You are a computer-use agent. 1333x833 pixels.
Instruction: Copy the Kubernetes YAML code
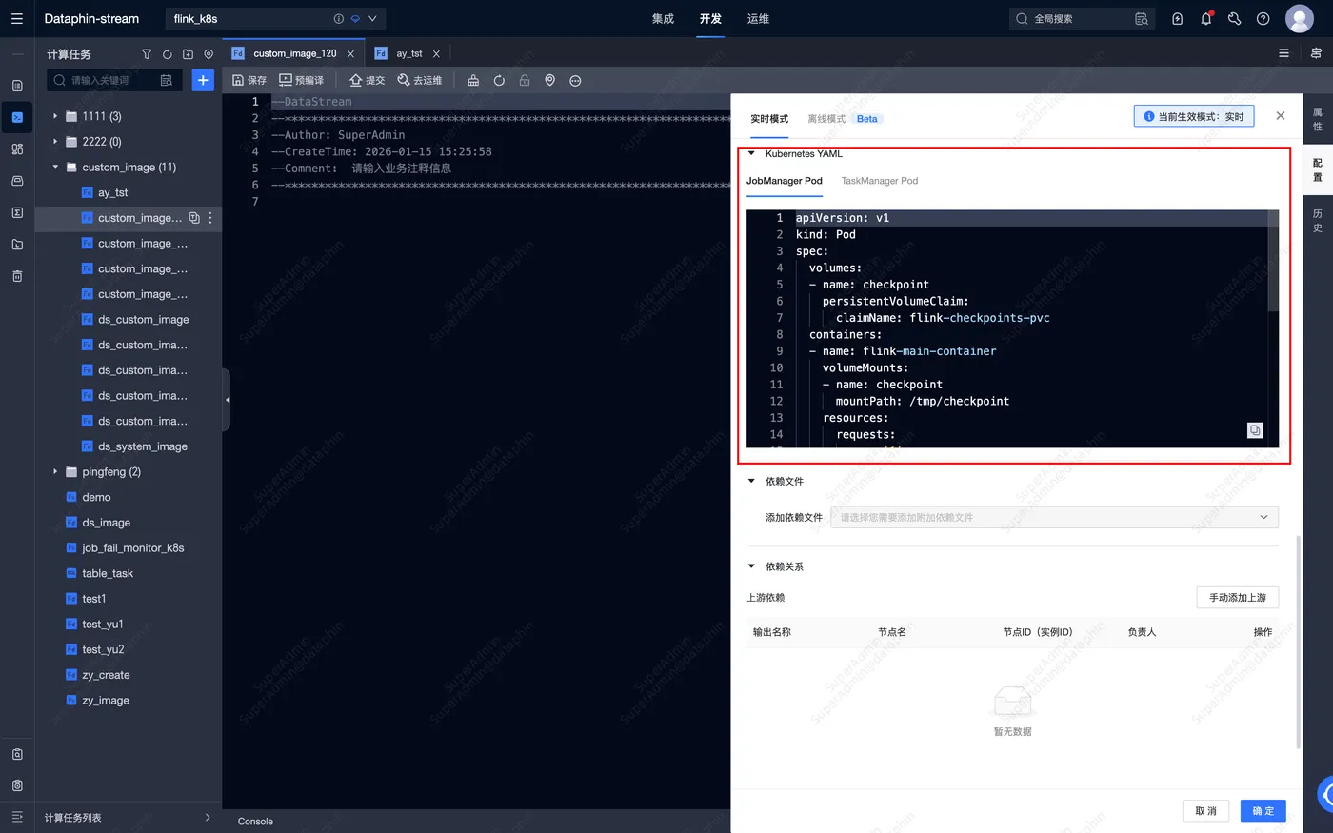(x=1255, y=430)
